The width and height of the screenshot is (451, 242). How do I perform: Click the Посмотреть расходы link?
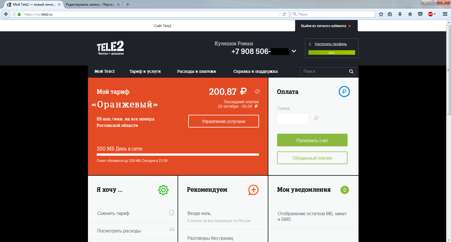point(119,231)
